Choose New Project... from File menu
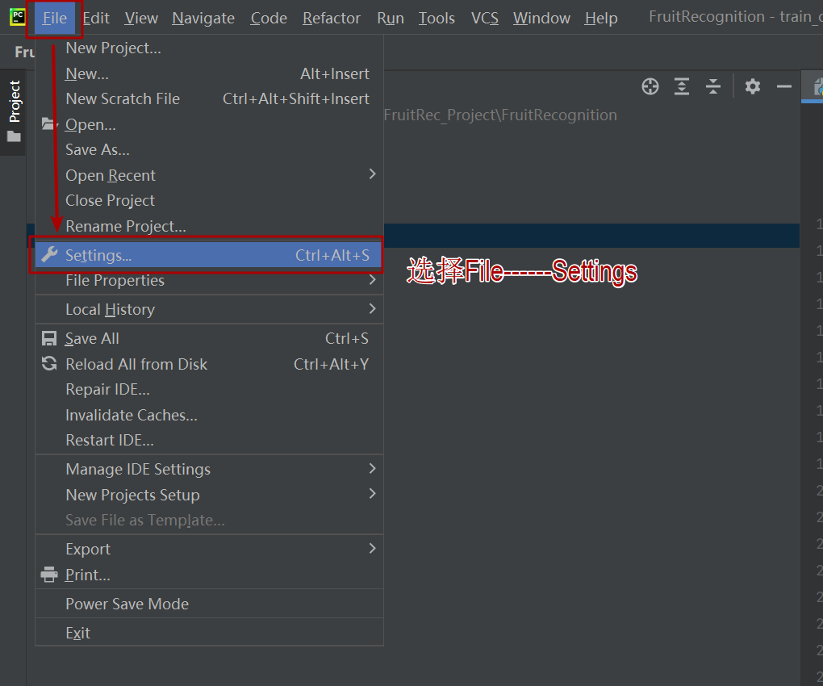This screenshot has height=686, width=823. pyautogui.click(x=209, y=48)
